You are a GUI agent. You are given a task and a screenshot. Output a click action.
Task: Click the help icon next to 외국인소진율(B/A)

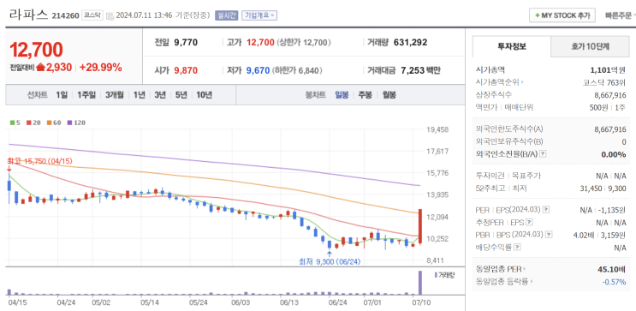543,154
